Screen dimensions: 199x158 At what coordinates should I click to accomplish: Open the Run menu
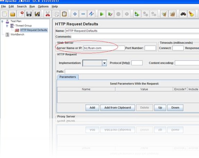(x=32, y=7)
